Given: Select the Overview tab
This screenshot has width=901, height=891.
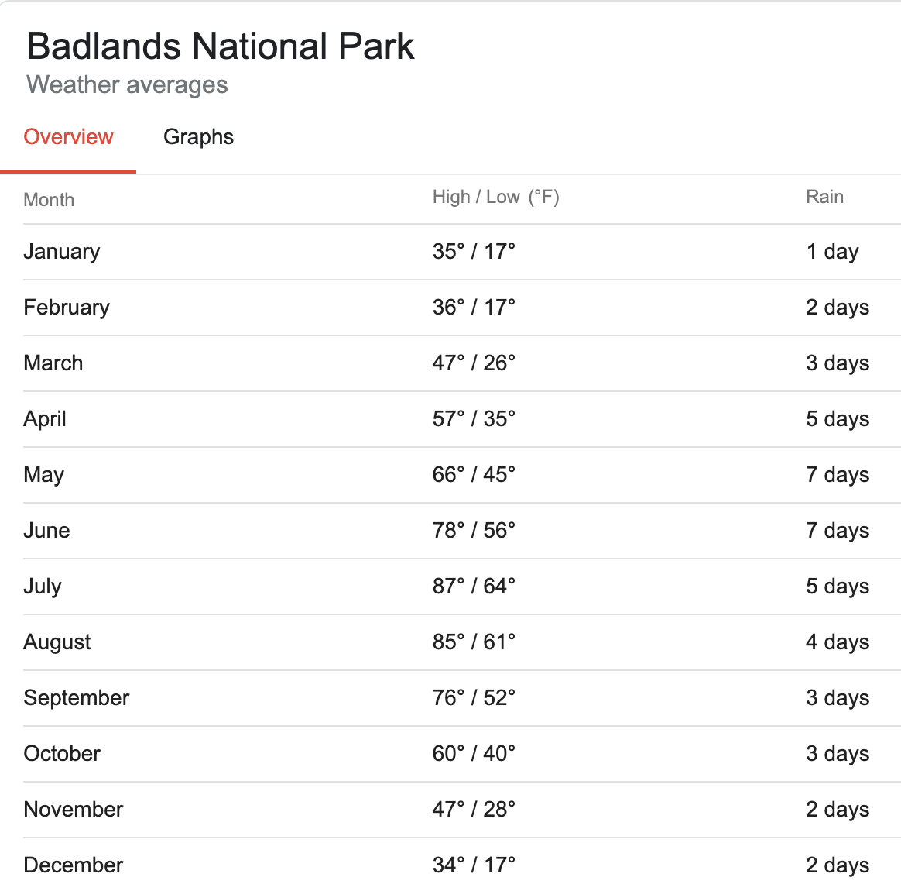Looking at the screenshot, I should point(68,137).
